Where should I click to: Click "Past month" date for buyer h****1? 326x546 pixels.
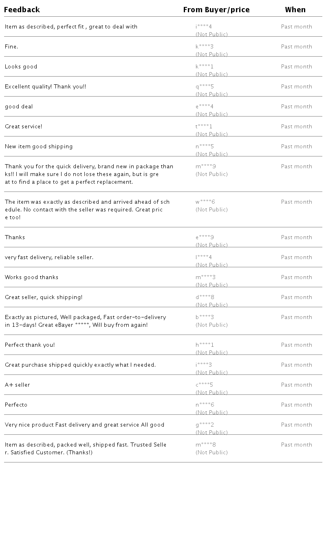tap(296, 345)
